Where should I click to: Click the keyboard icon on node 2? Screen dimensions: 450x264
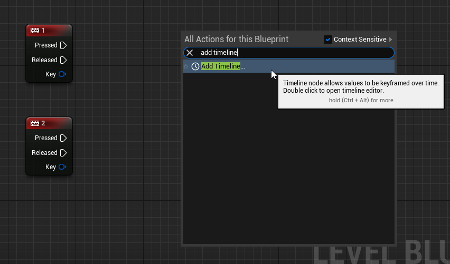tap(35, 123)
